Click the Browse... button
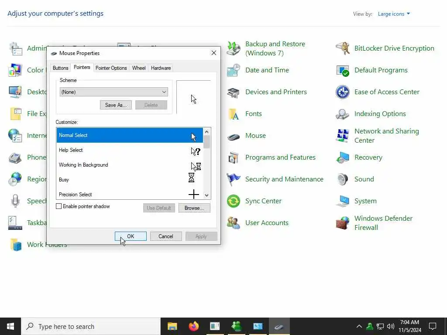447x335 pixels. (194, 208)
